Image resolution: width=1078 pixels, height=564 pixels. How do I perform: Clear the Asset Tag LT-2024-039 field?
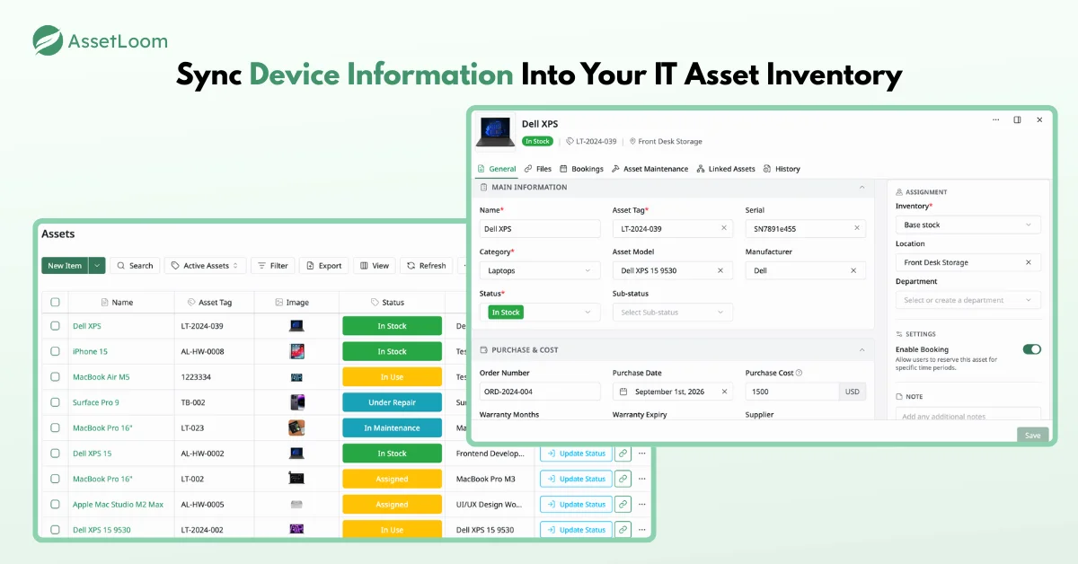coord(724,229)
